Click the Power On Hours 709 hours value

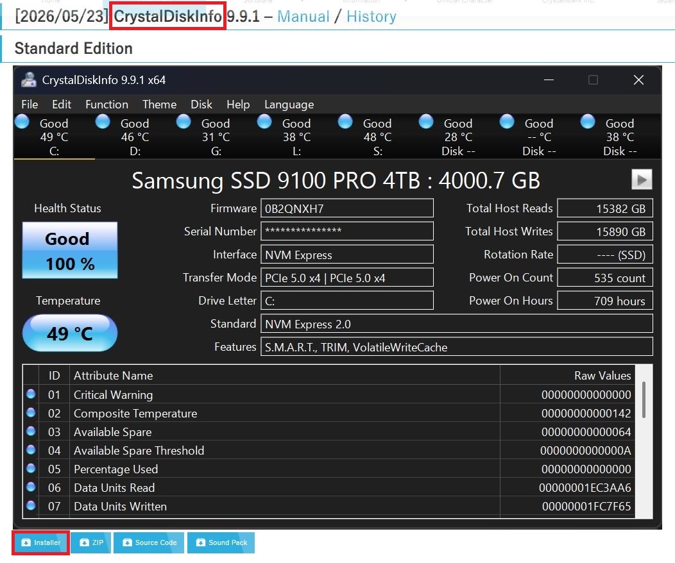click(x=605, y=301)
